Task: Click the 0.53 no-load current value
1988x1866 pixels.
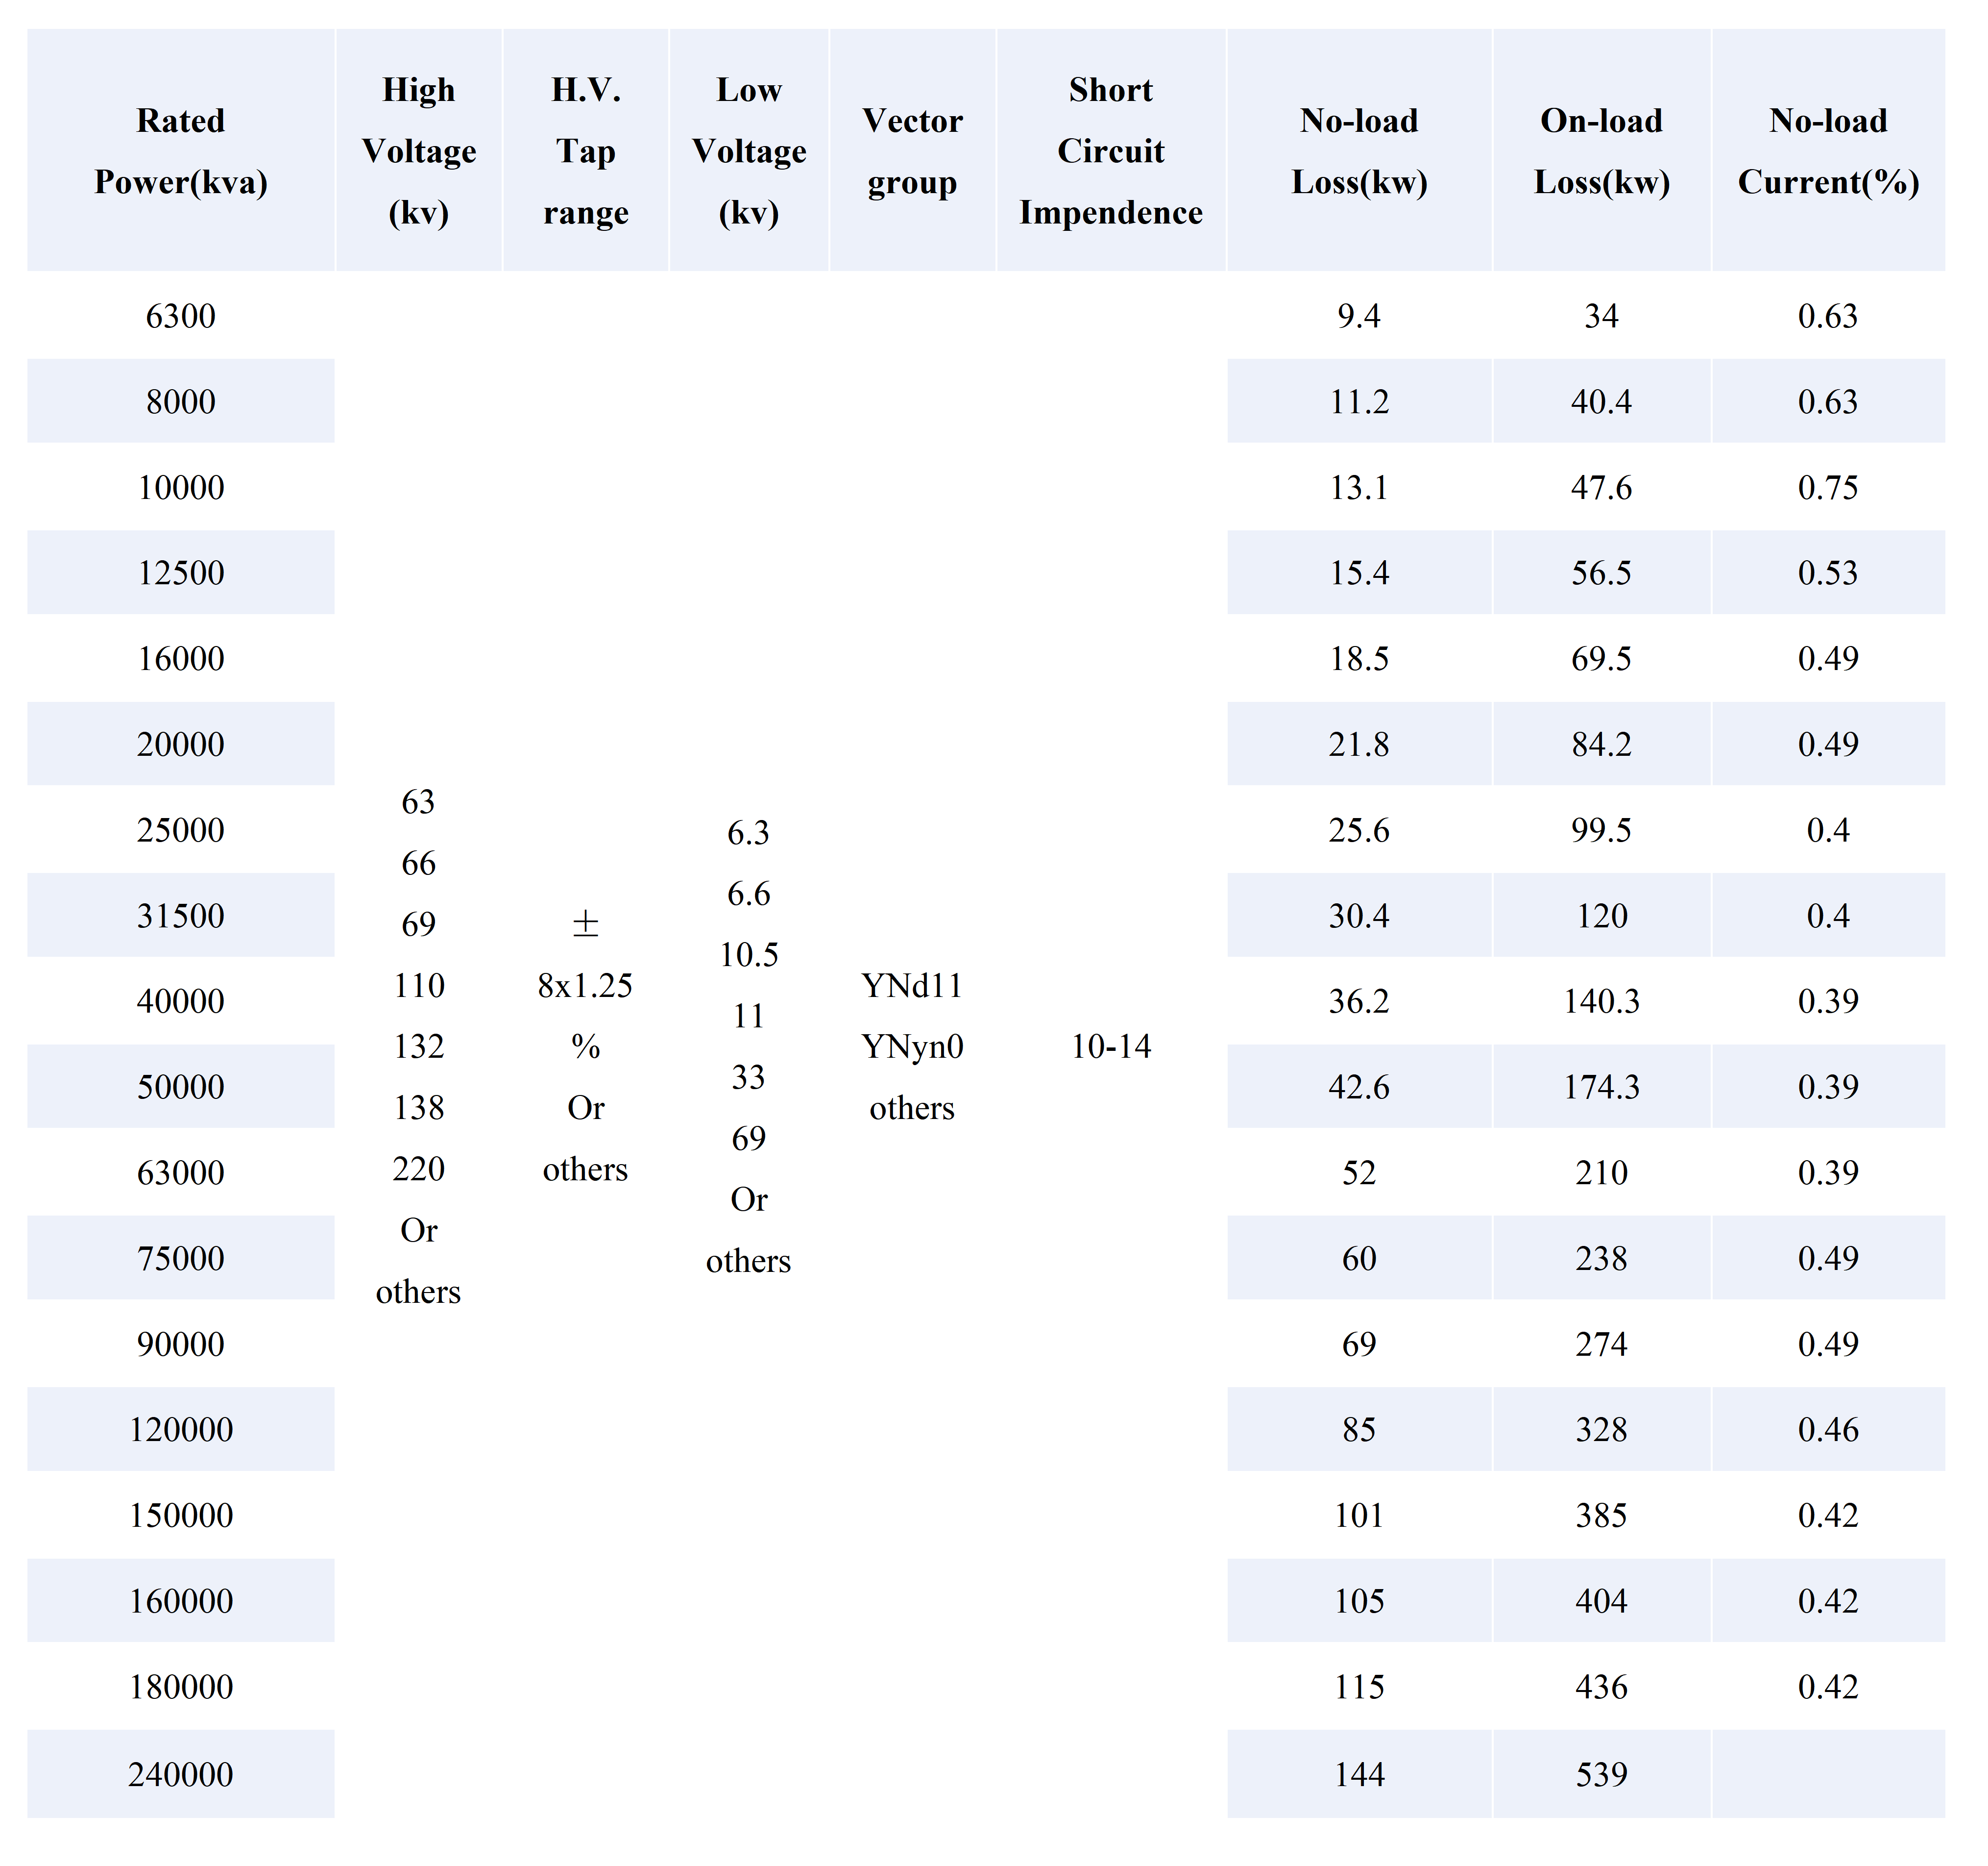Action: (x=1829, y=572)
